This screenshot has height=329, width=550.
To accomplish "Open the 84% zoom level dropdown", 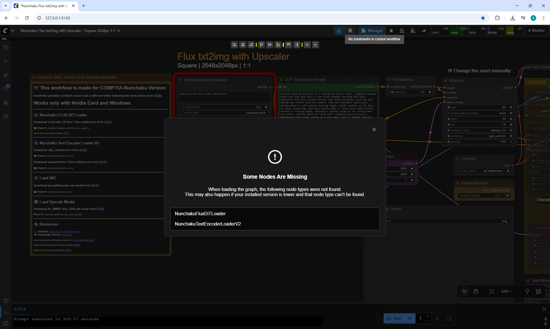I will click(x=506, y=291).
